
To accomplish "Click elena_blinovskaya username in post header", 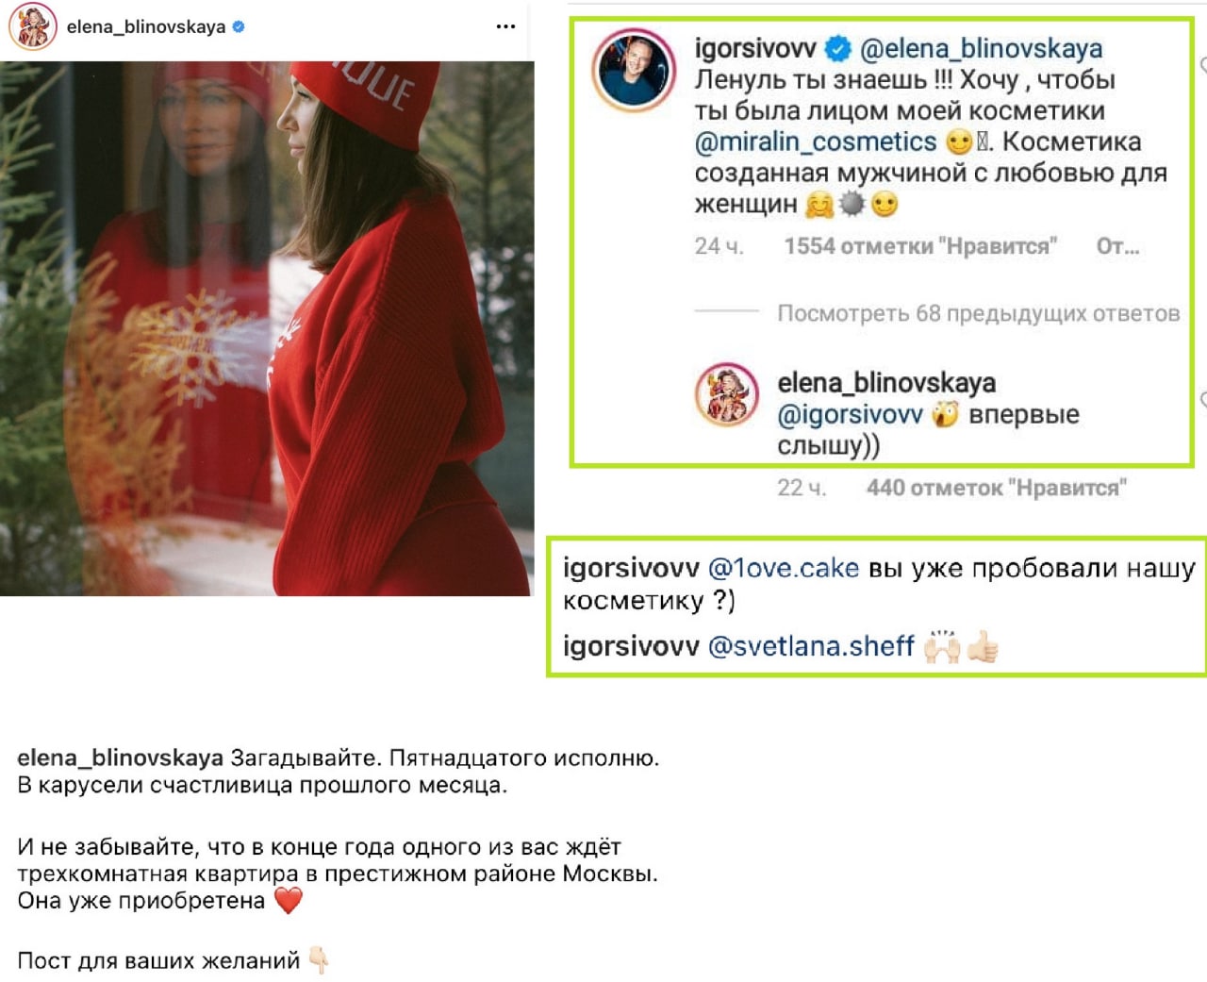I will point(146,27).
